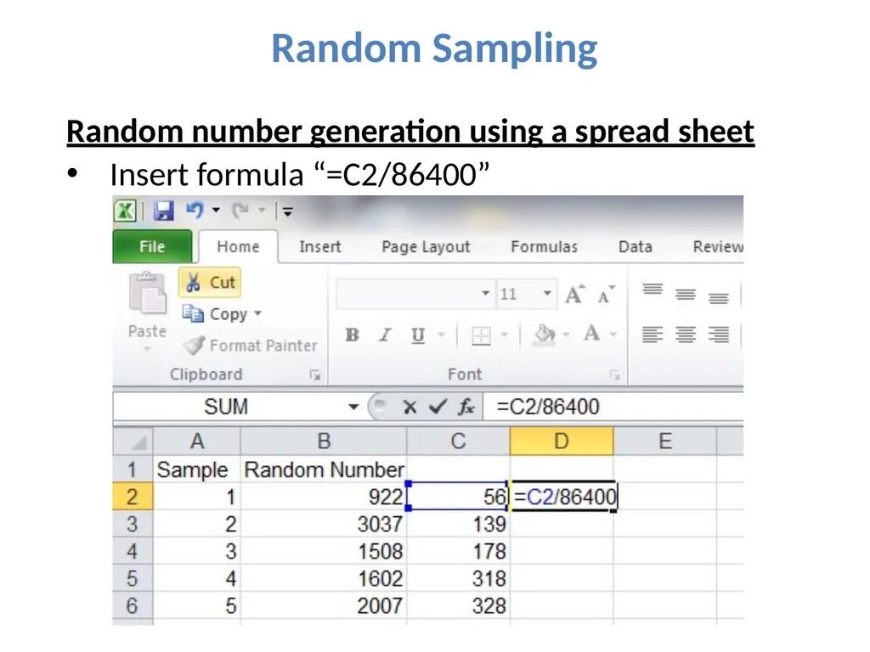Align text right in the cell

[719, 334]
